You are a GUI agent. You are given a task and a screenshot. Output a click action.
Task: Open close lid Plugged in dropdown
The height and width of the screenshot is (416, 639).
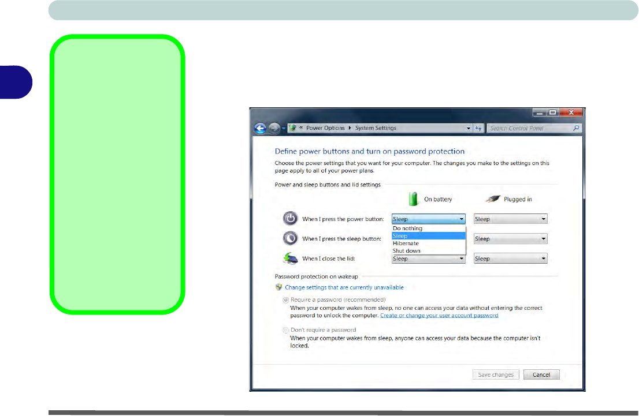coord(510,258)
